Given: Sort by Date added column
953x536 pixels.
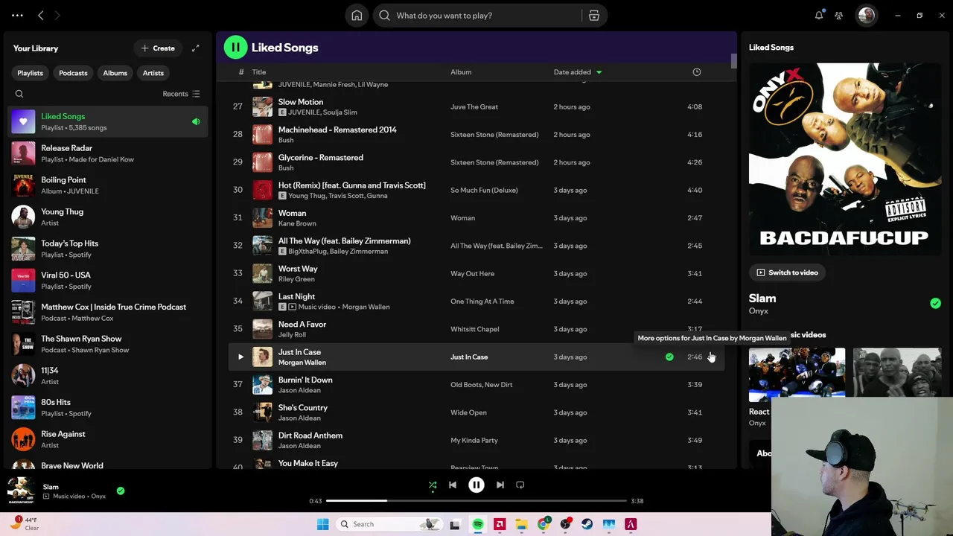Looking at the screenshot, I should tap(578, 72).
